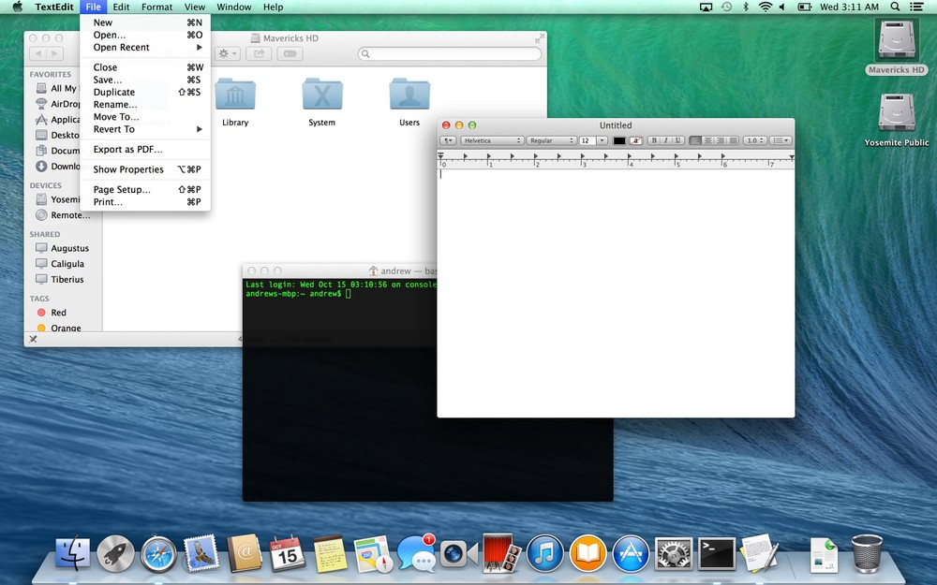Select Caligula under Shared in sidebar

pyautogui.click(x=67, y=264)
